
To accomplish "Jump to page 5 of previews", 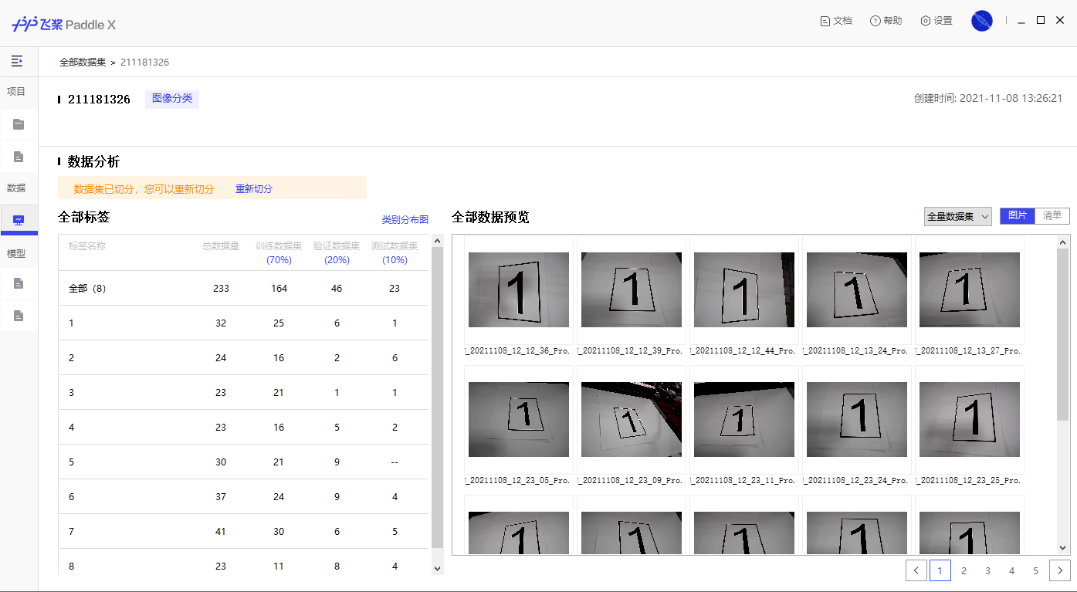I will [x=1035, y=571].
